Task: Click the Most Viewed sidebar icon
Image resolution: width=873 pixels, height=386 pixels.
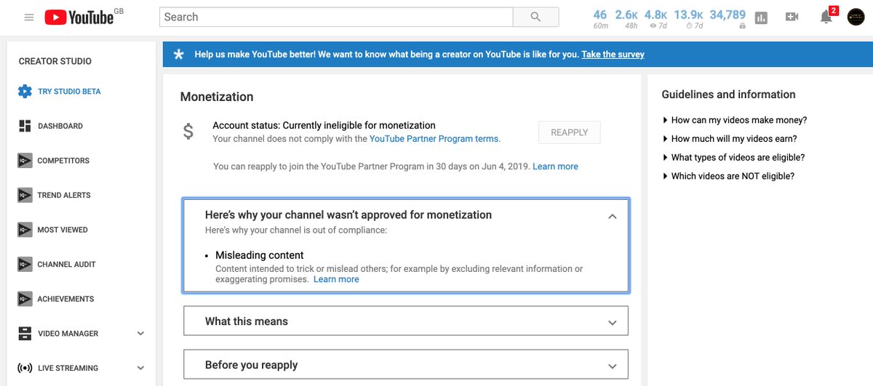Action: 25,230
